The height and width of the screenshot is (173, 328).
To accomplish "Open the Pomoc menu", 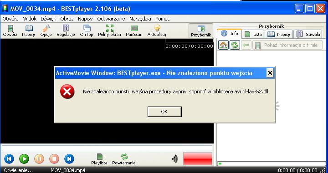I will coord(163,19).
